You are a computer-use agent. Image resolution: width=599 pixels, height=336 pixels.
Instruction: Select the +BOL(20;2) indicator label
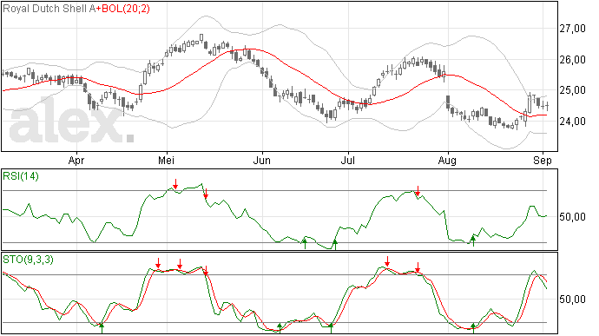(123, 9)
